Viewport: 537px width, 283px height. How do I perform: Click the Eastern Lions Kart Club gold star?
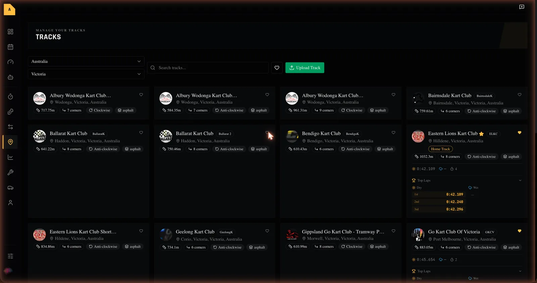click(x=481, y=134)
